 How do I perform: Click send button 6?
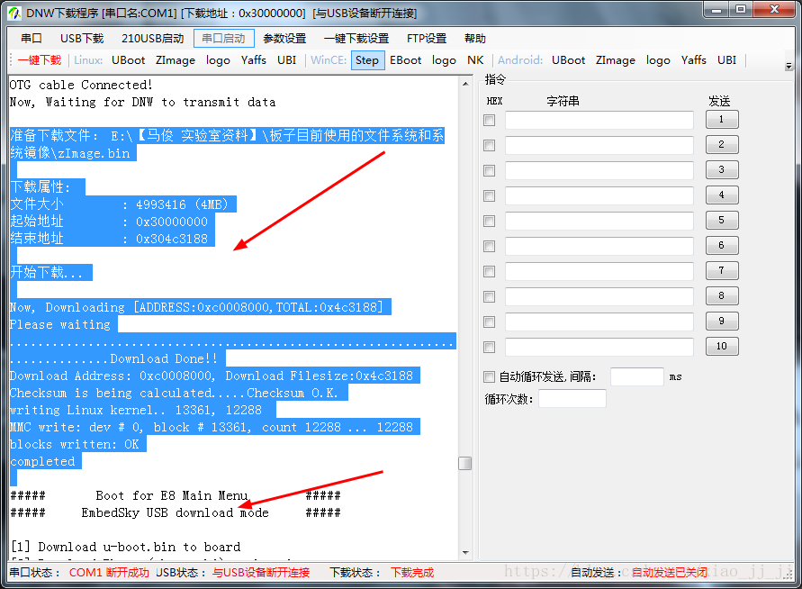click(x=722, y=245)
